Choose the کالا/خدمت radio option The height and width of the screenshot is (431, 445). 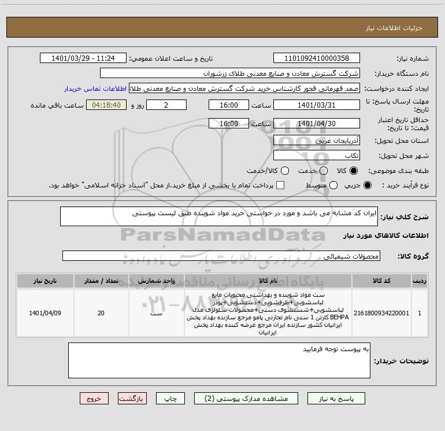(285, 171)
